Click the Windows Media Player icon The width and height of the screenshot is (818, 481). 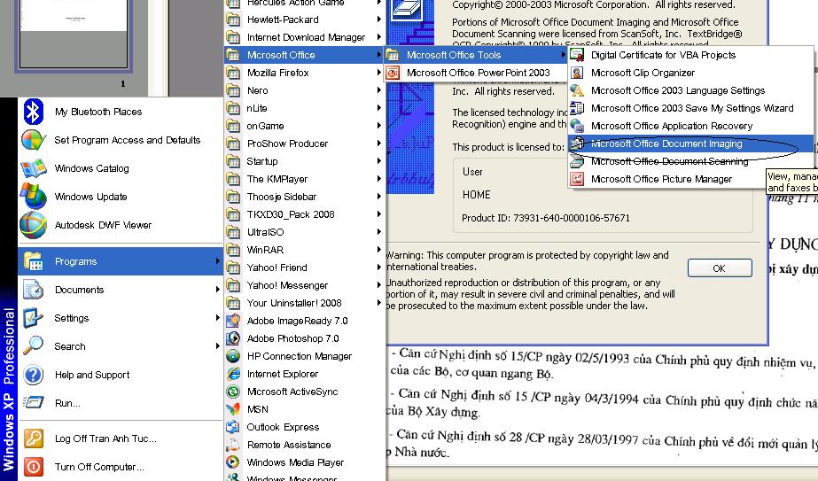point(233,462)
